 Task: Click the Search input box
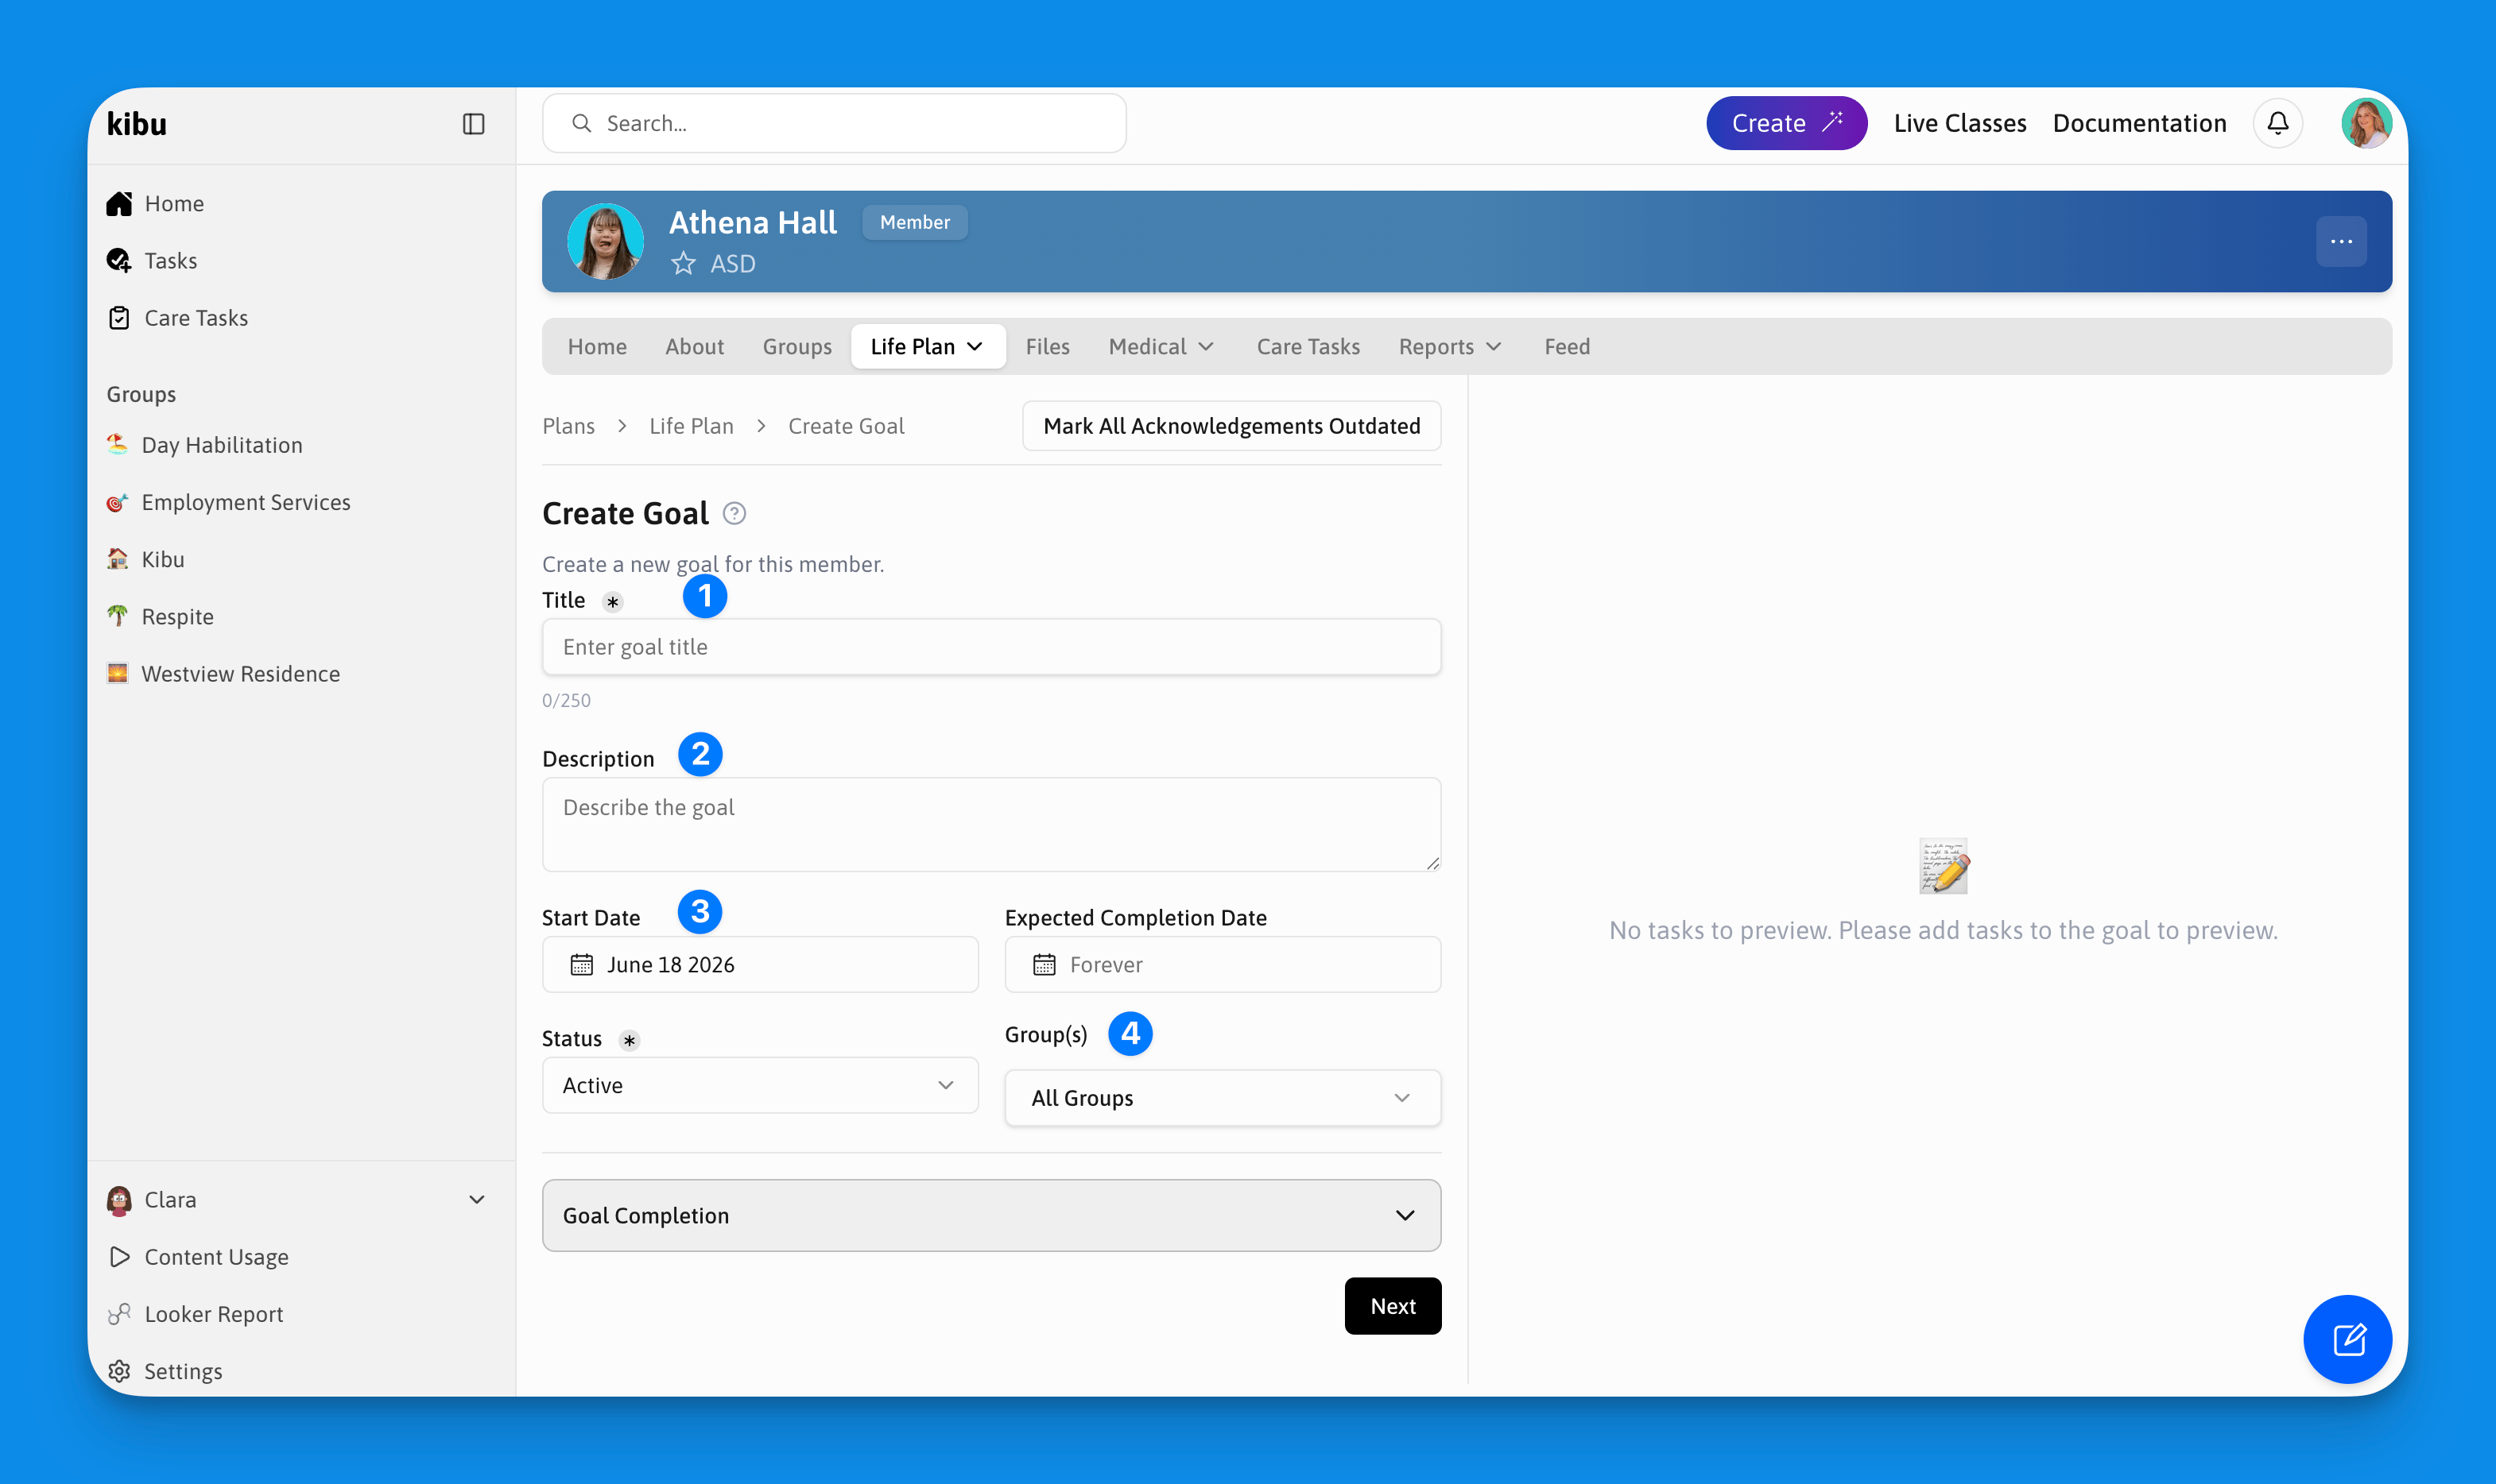coord(835,123)
